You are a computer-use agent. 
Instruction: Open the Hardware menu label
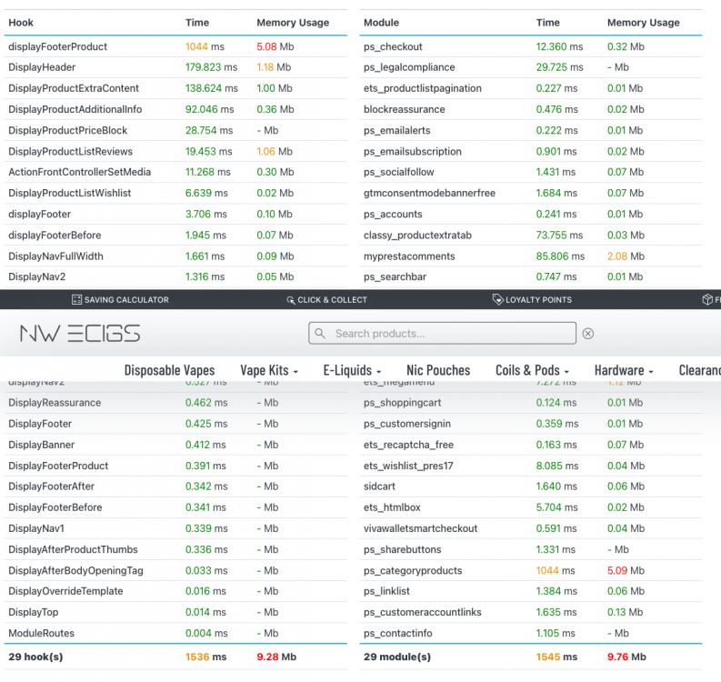point(619,370)
